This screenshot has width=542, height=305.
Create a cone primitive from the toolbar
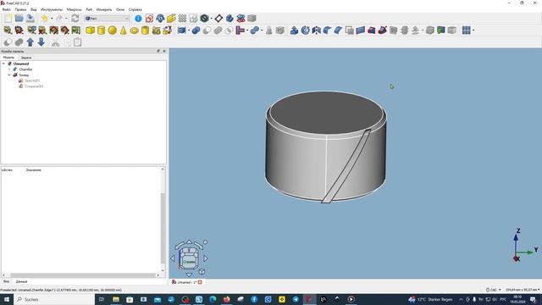click(124, 30)
